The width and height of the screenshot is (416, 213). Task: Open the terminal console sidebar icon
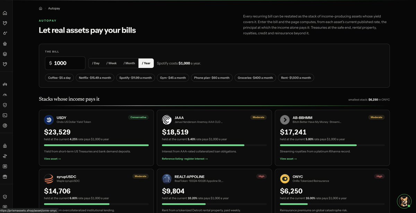pos(5,115)
